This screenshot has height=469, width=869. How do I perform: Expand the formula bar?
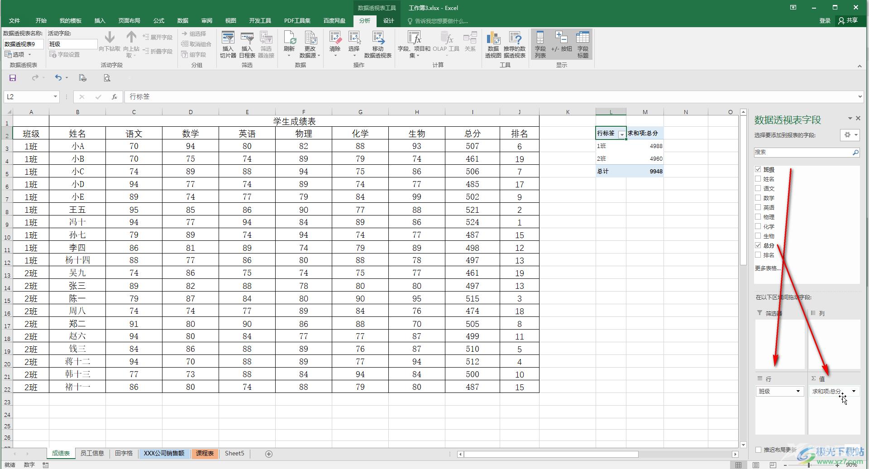pos(860,96)
